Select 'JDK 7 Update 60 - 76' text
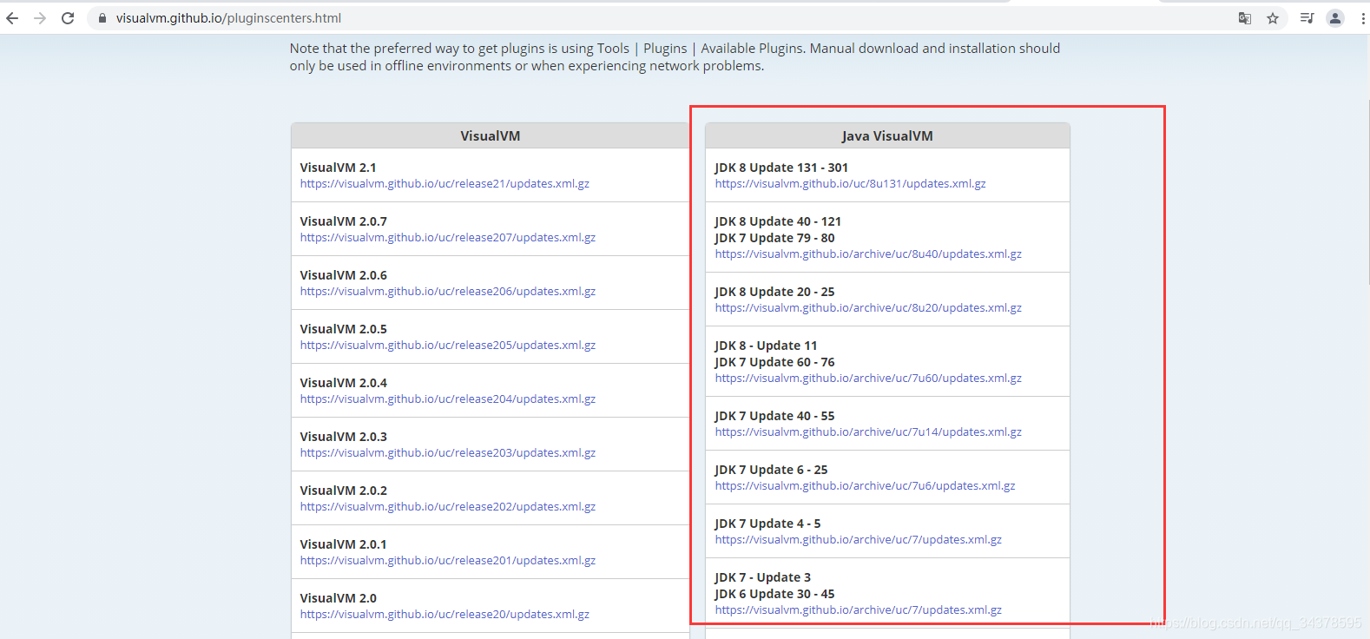The width and height of the screenshot is (1370, 639). [774, 362]
